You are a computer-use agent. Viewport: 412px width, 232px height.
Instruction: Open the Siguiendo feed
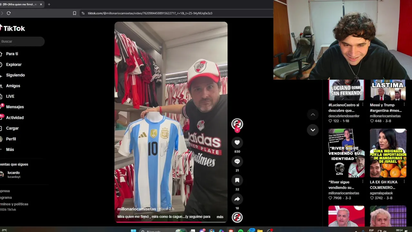tap(15, 75)
